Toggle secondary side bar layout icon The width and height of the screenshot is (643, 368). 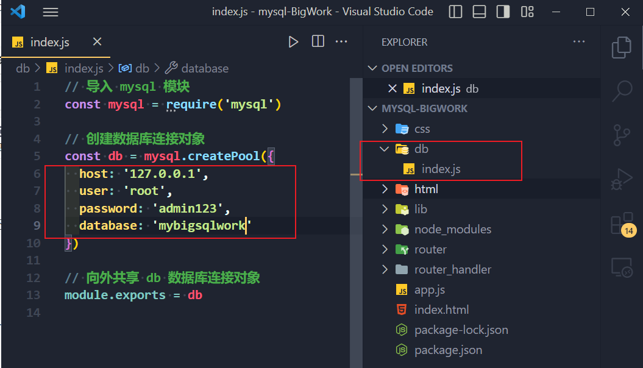(503, 12)
